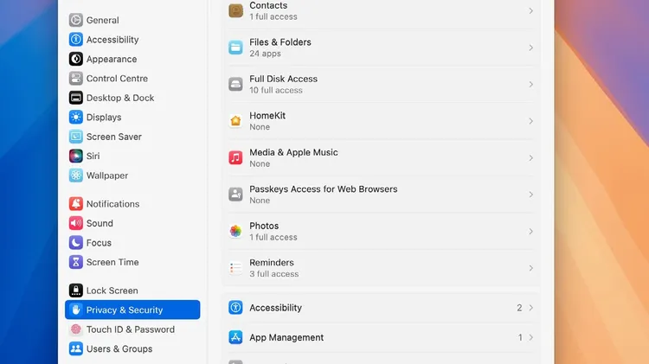Click the Photos flower icon
Screen dimensions: 649x364
(x=235, y=231)
